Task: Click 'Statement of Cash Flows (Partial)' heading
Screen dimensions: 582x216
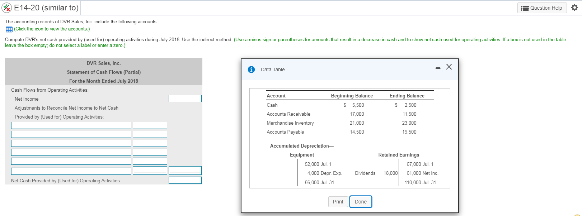Action: 104,72
